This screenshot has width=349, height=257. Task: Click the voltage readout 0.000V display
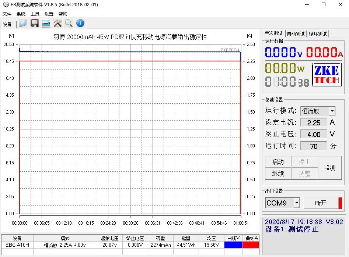pyautogui.click(x=284, y=53)
